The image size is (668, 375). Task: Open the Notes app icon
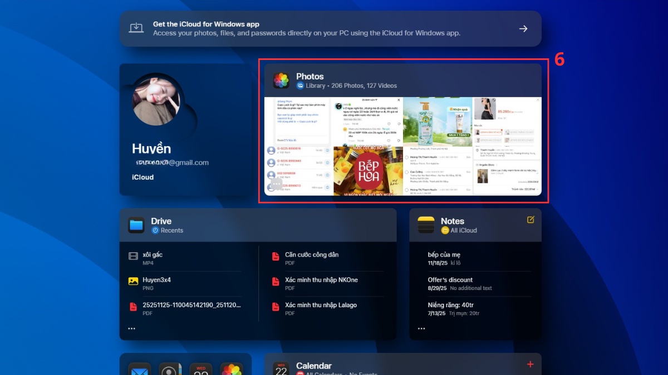[x=426, y=225]
